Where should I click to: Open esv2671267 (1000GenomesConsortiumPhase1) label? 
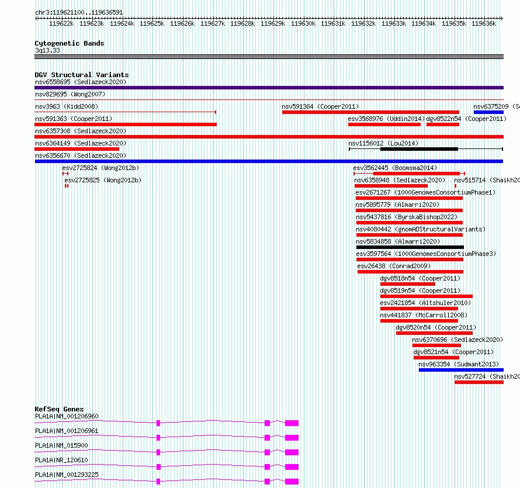click(425, 192)
